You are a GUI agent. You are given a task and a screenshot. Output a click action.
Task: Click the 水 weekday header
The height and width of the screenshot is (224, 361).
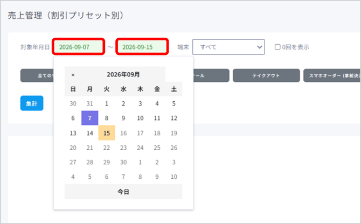point(123,89)
